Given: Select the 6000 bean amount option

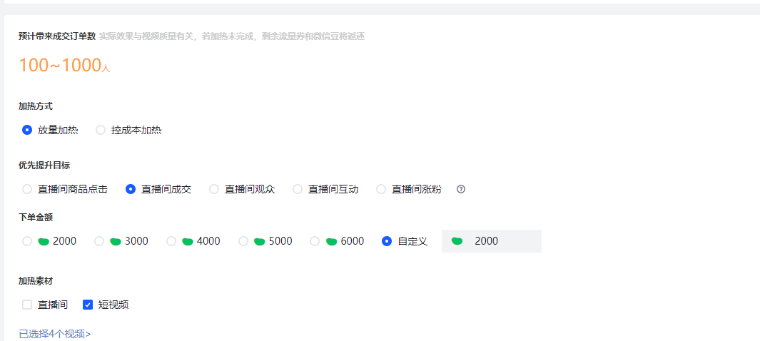Looking at the screenshot, I should [315, 241].
